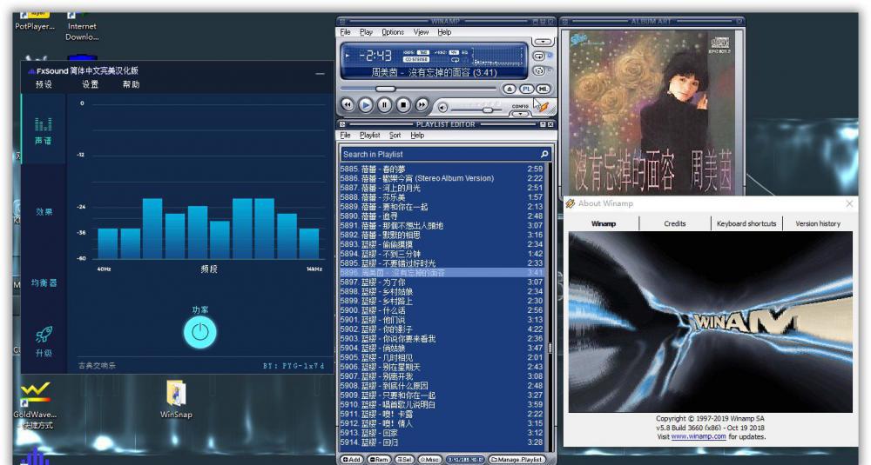Switch to Credits tab in About Winamp
The width and height of the screenshot is (871, 465).
click(x=675, y=223)
